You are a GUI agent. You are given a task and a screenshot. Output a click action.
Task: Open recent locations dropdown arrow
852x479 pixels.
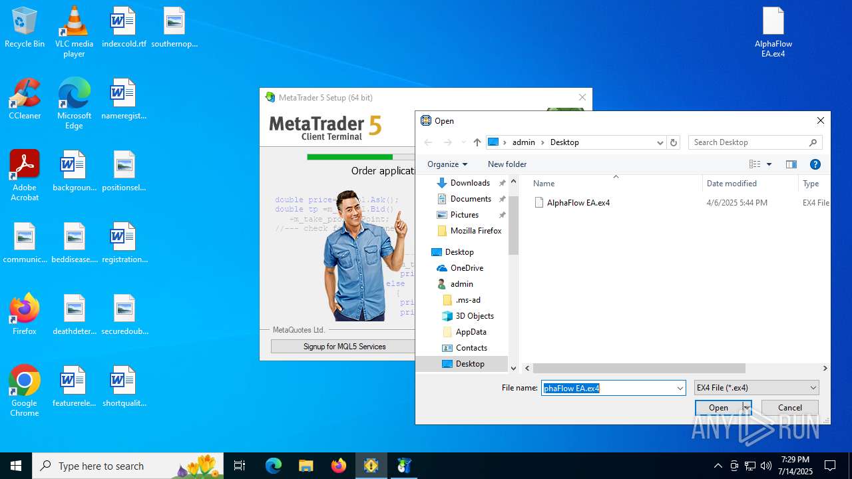coord(463,142)
